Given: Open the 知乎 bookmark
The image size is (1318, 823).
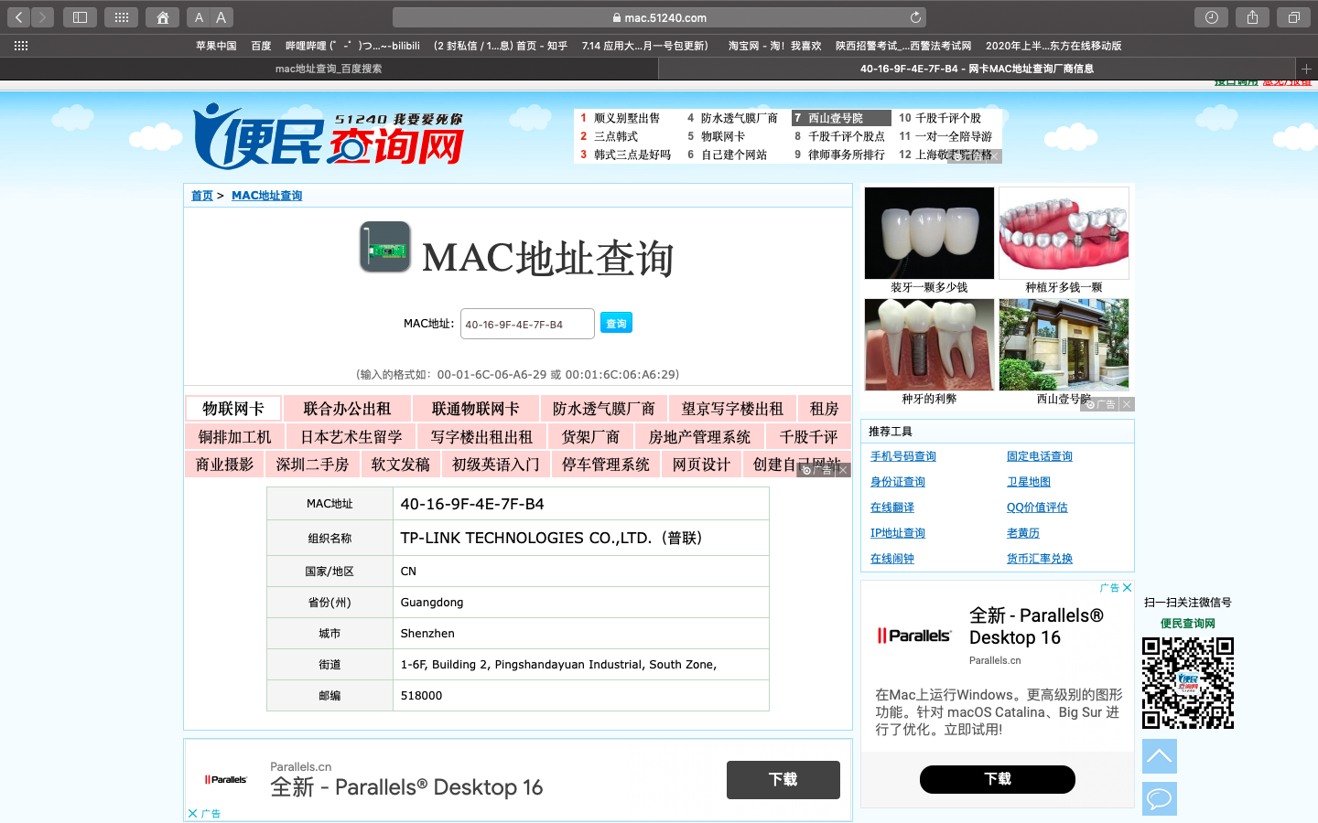Looking at the screenshot, I should click(501, 46).
